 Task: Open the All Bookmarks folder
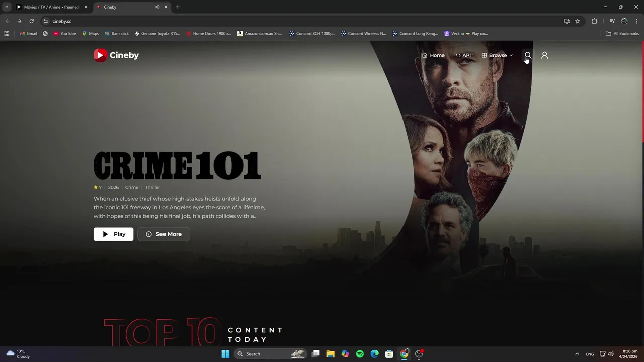[622, 34]
